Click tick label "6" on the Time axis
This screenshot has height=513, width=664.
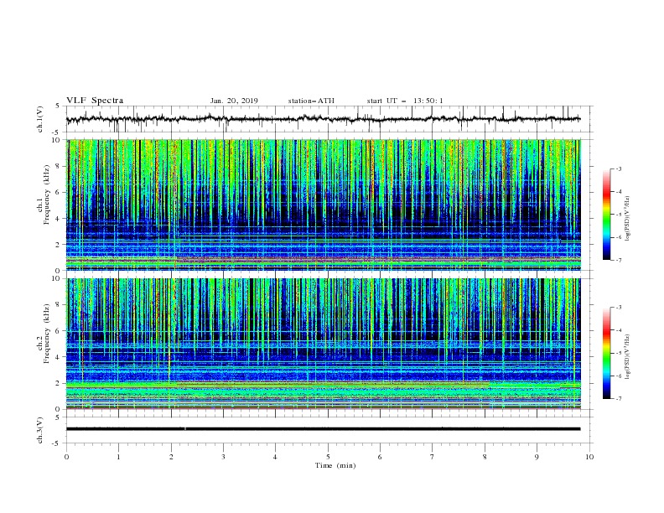point(381,457)
